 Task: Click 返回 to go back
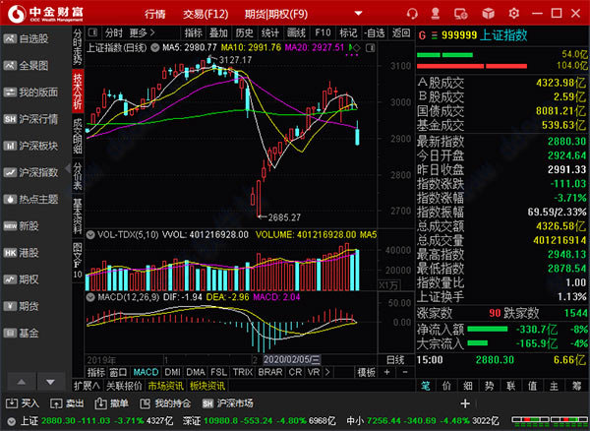[x=401, y=33]
